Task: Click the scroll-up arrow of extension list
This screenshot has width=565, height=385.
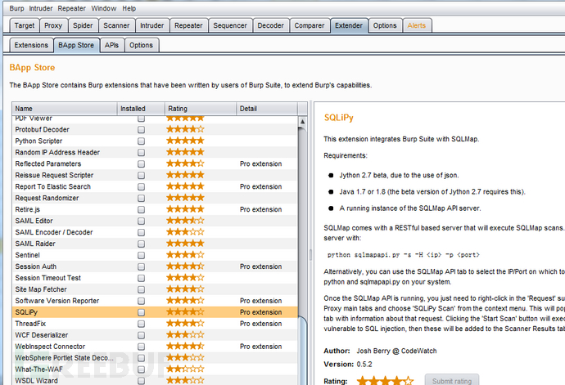Action: coord(303,122)
